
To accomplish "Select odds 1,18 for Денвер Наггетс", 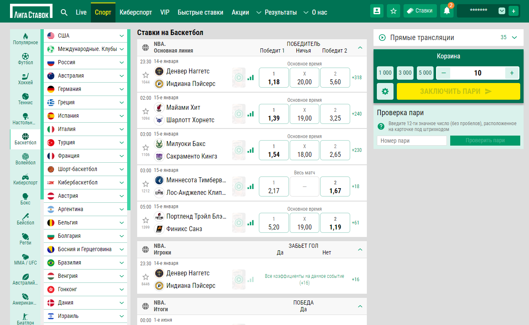I will pos(274,78).
